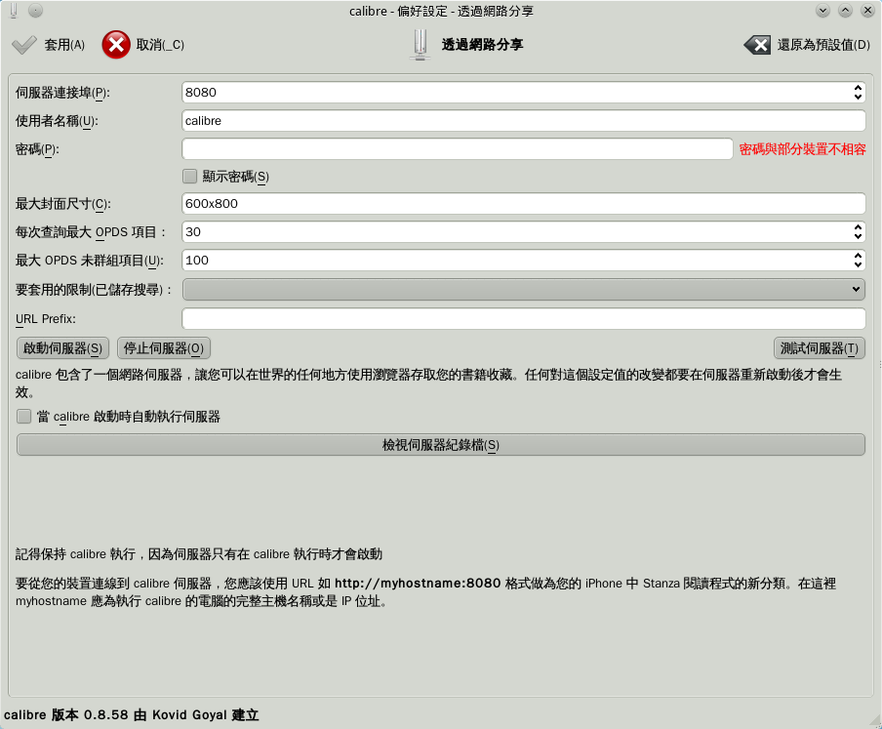Click the green checkmark Apply icon
Screen dimensions: 882x729
coord(23,45)
